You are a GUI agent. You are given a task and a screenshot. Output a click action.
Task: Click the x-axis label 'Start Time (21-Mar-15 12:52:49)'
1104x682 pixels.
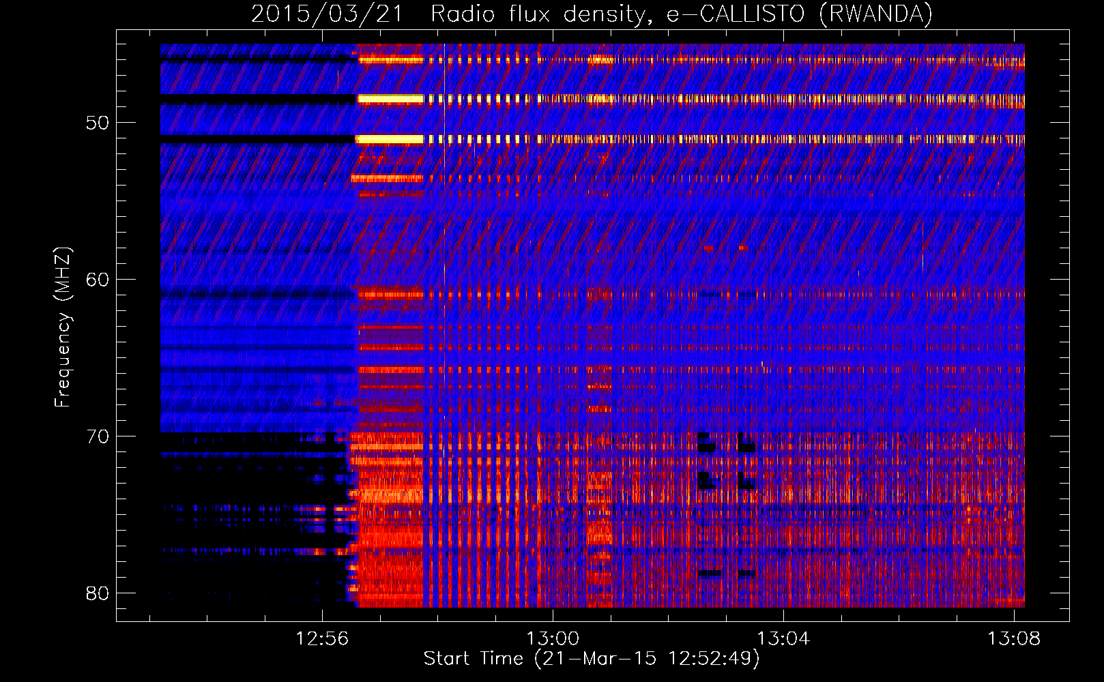(x=592, y=659)
